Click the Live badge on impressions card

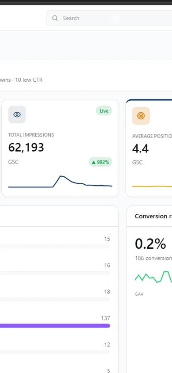coord(104,111)
